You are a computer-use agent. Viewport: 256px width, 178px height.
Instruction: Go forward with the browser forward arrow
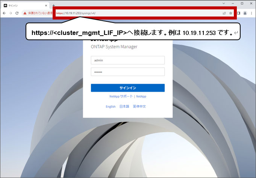11,13
